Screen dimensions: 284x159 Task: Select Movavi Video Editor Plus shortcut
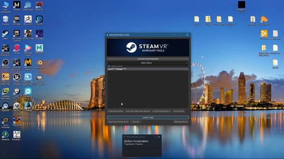[28, 79]
